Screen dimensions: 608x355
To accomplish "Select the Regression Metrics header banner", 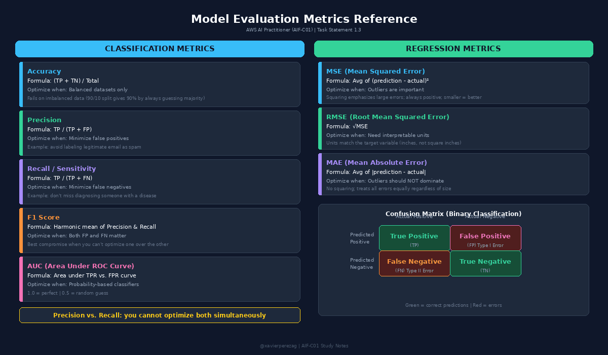I will (453, 49).
